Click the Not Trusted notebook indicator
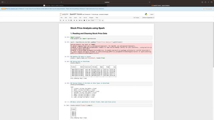 tap(136, 18)
